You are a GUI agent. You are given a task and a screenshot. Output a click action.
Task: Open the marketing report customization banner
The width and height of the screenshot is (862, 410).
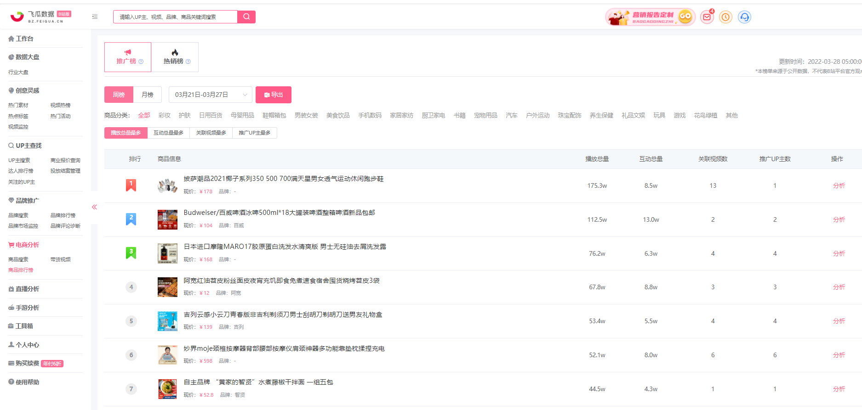point(650,17)
